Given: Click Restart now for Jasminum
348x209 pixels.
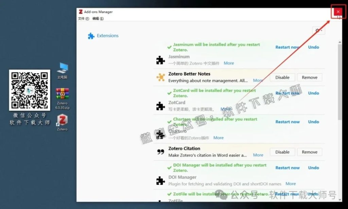Looking at the screenshot, I should point(288,47).
